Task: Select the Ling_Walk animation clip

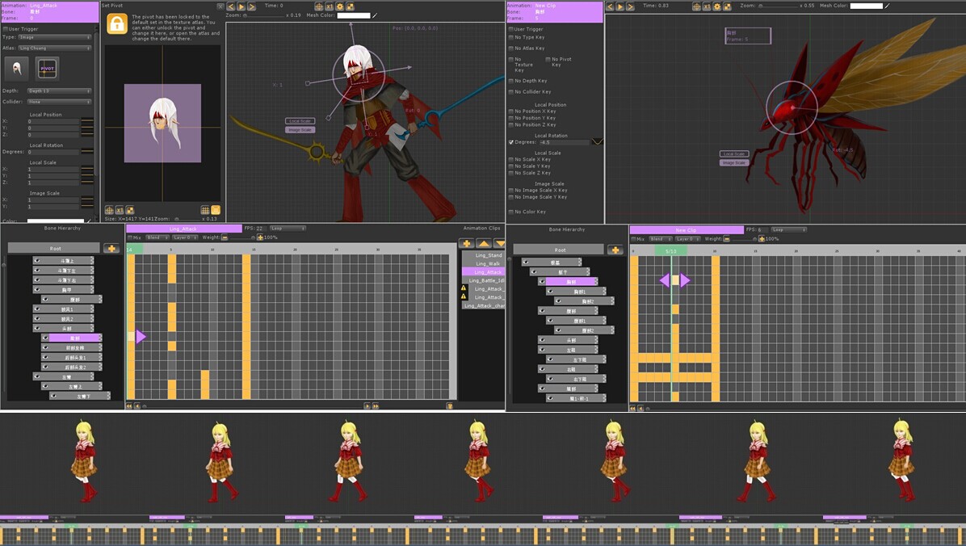Action: tap(484, 264)
